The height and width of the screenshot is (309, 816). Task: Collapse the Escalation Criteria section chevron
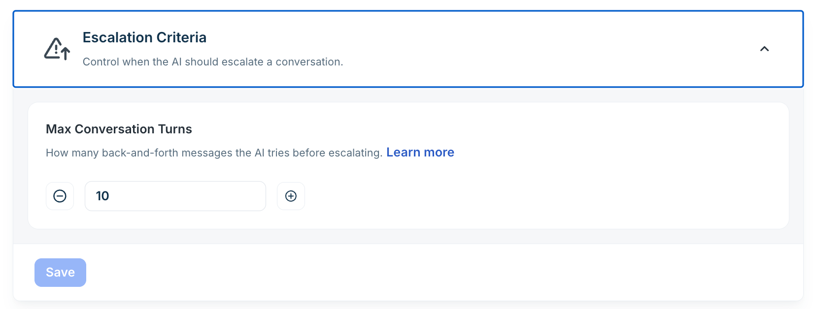(x=764, y=49)
